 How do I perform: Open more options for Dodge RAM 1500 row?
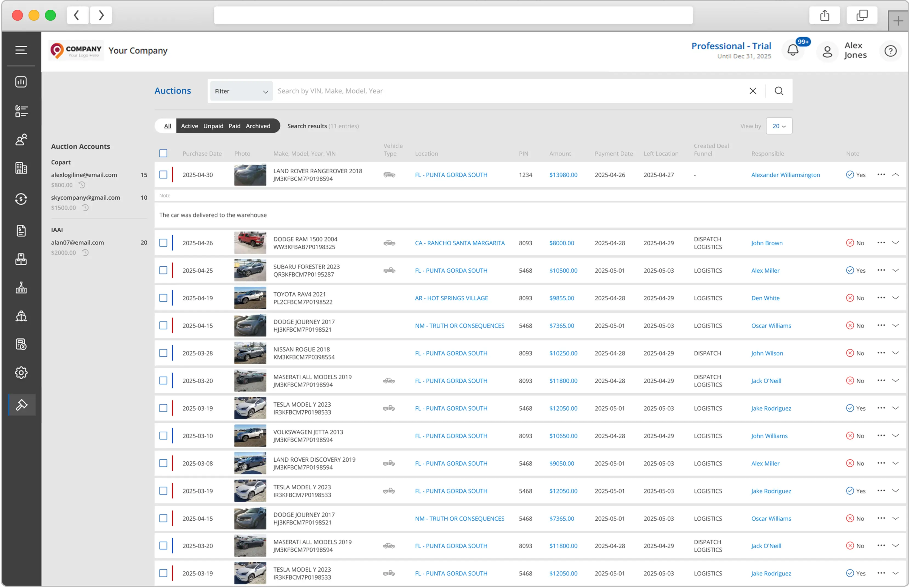click(x=881, y=243)
